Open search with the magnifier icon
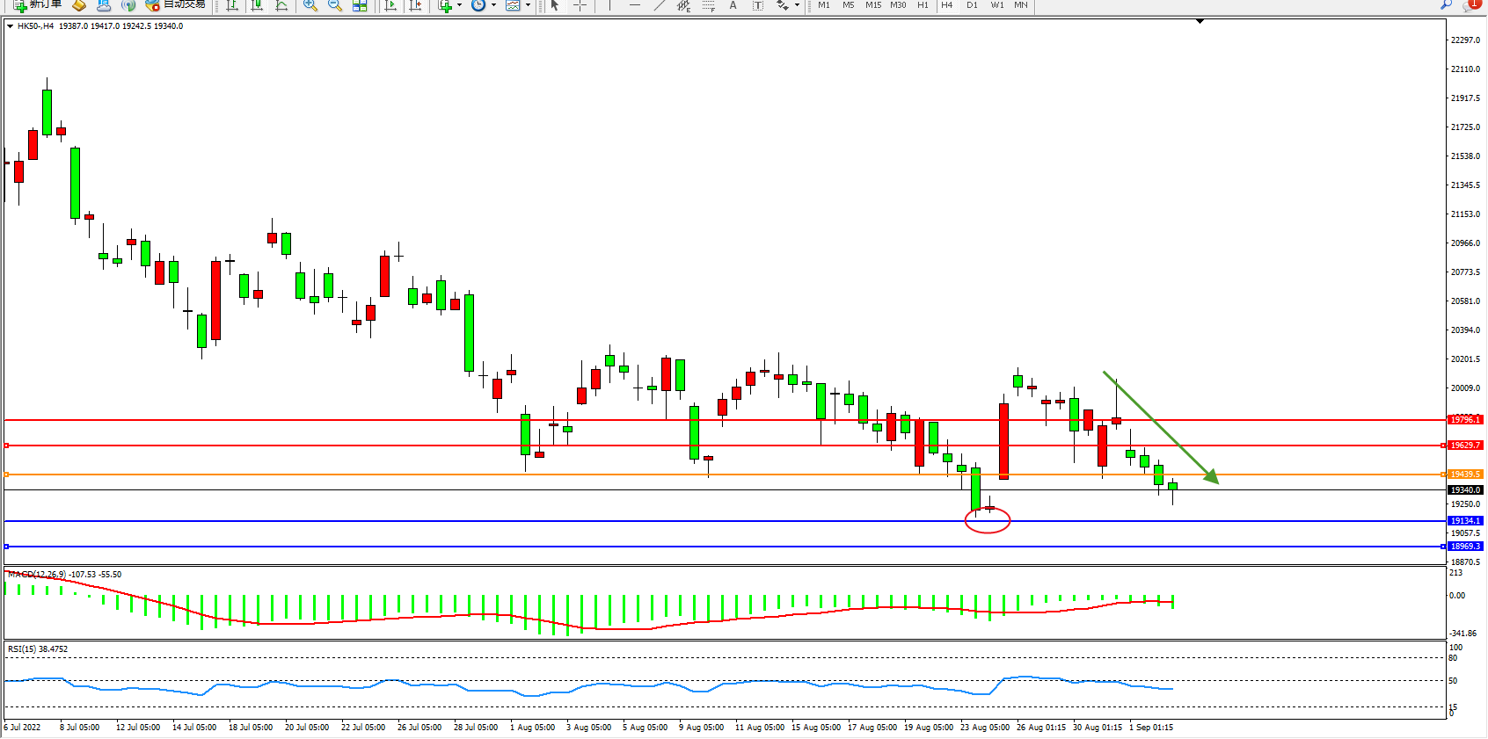 (x=1446, y=4)
